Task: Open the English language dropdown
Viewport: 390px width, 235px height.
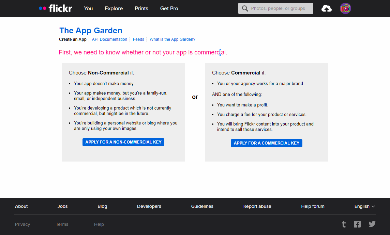Action: pos(364,206)
